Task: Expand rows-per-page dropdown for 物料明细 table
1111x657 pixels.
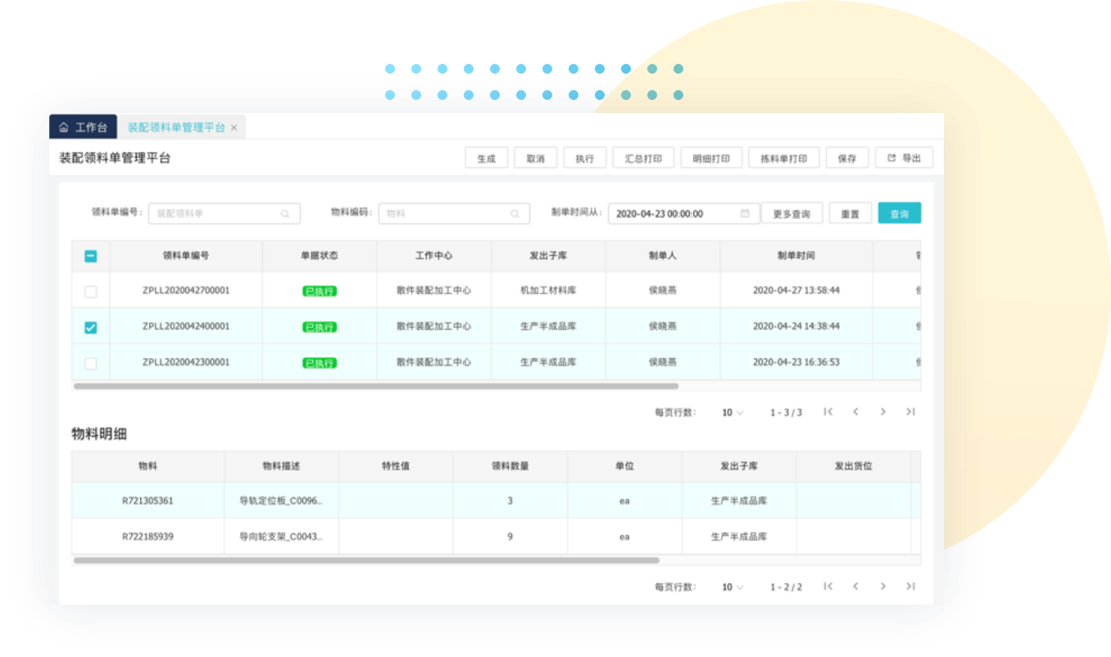Action: pyautogui.click(x=732, y=587)
